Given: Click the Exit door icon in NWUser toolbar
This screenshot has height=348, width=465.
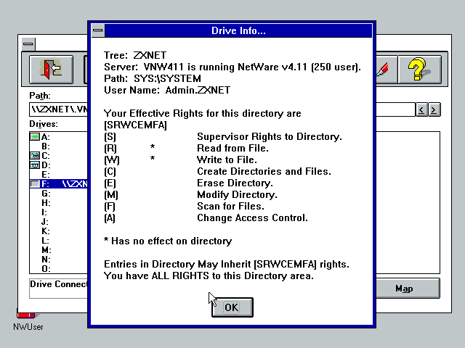Looking at the screenshot, I should click(51, 70).
